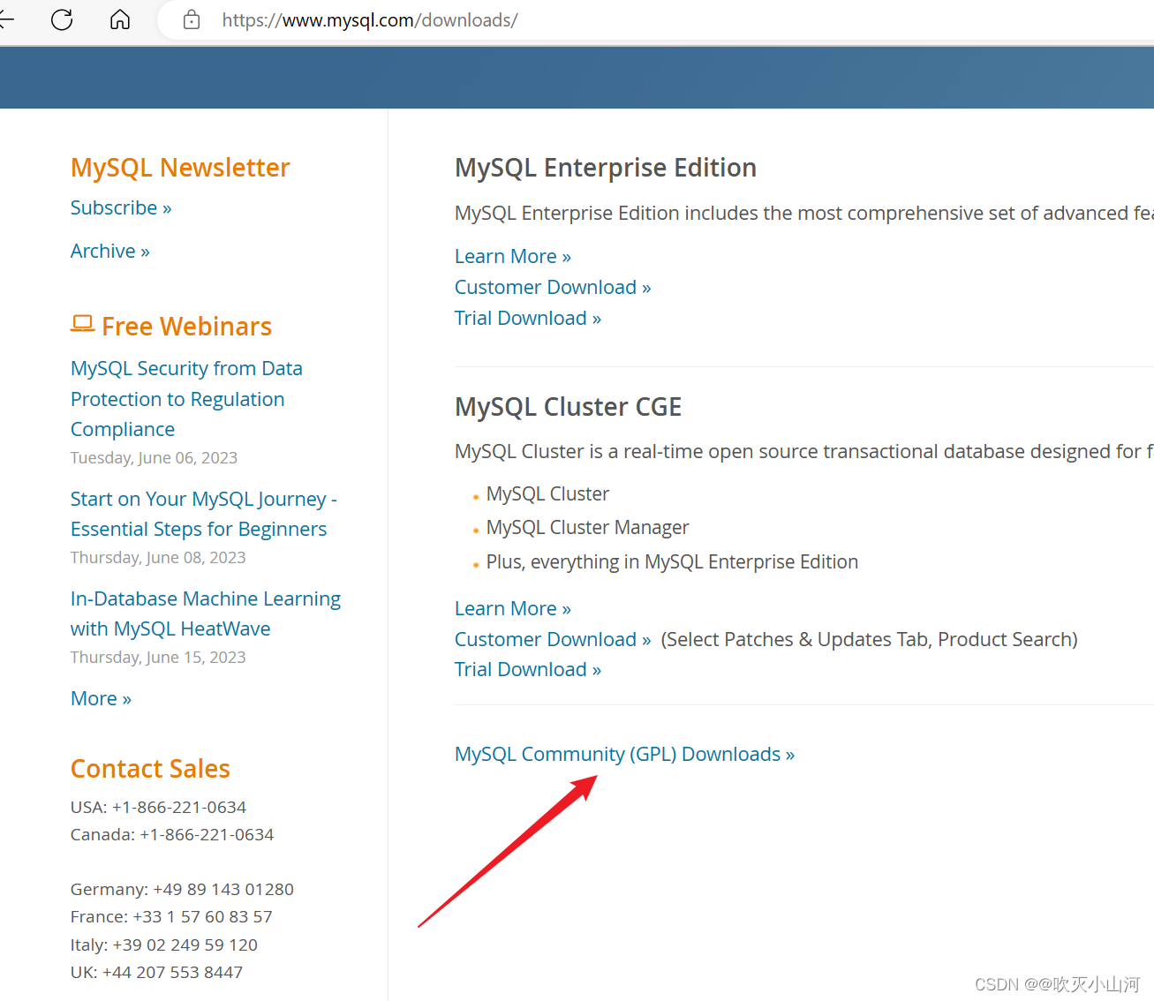Viewport: 1154px width, 1001px height.
Task: Click the browser home icon
Action: (x=120, y=19)
